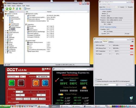Open NVIDIA GeForce 8600 GT card dropdown
Image resolution: width=136 pixels, height=108 pixels.
coord(117,85)
